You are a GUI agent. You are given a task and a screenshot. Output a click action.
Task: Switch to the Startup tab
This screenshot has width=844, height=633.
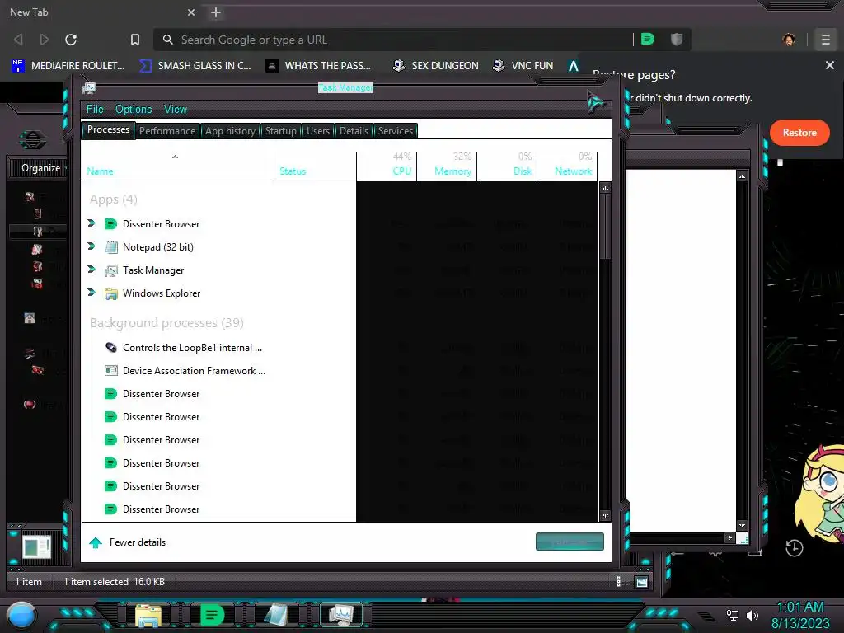click(x=280, y=131)
